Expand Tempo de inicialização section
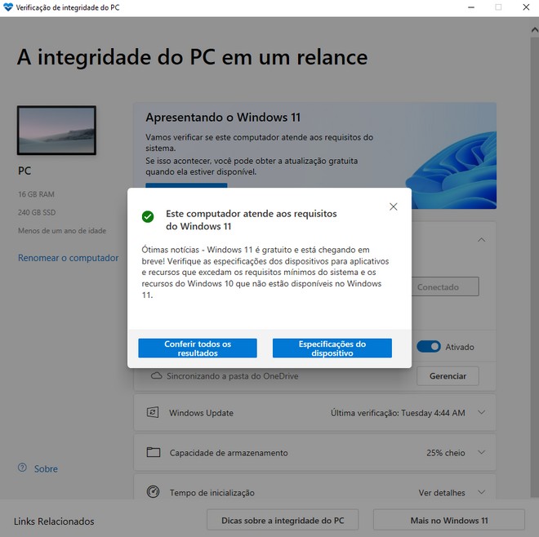Viewport: 539px width, 537px height. click(482, 492)
